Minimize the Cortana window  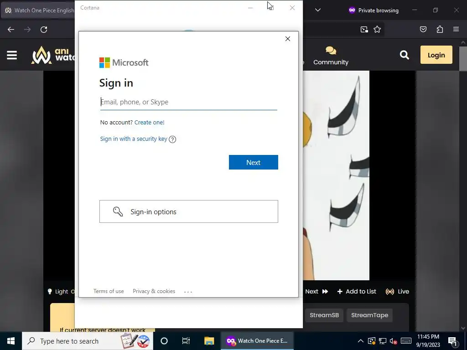coord(250,8)
